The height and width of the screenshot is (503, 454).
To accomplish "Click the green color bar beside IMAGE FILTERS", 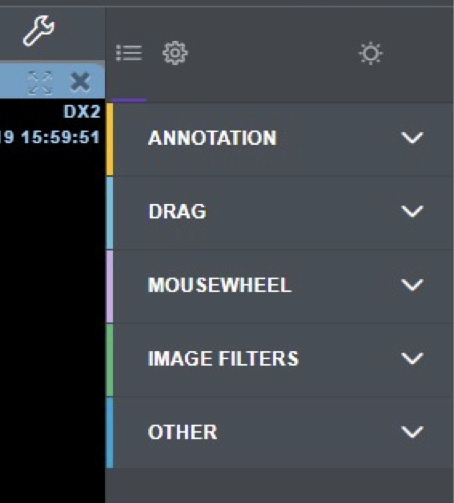I will click(109, 360).
